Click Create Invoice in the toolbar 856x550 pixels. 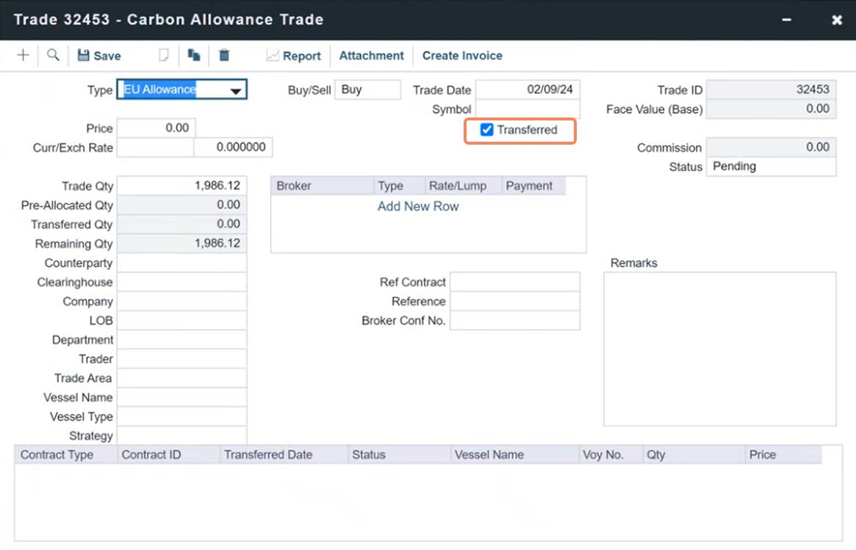(x=462, y=56)
